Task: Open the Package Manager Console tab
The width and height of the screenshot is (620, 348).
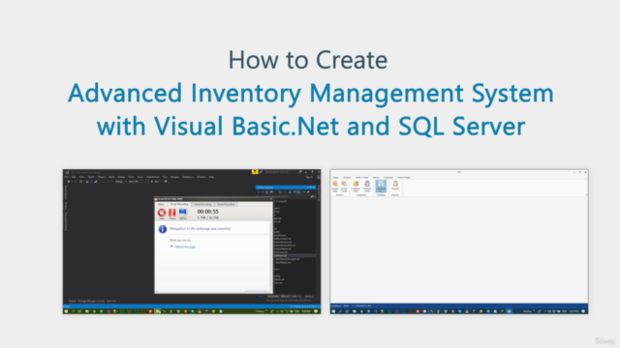Action: [91, 301]
